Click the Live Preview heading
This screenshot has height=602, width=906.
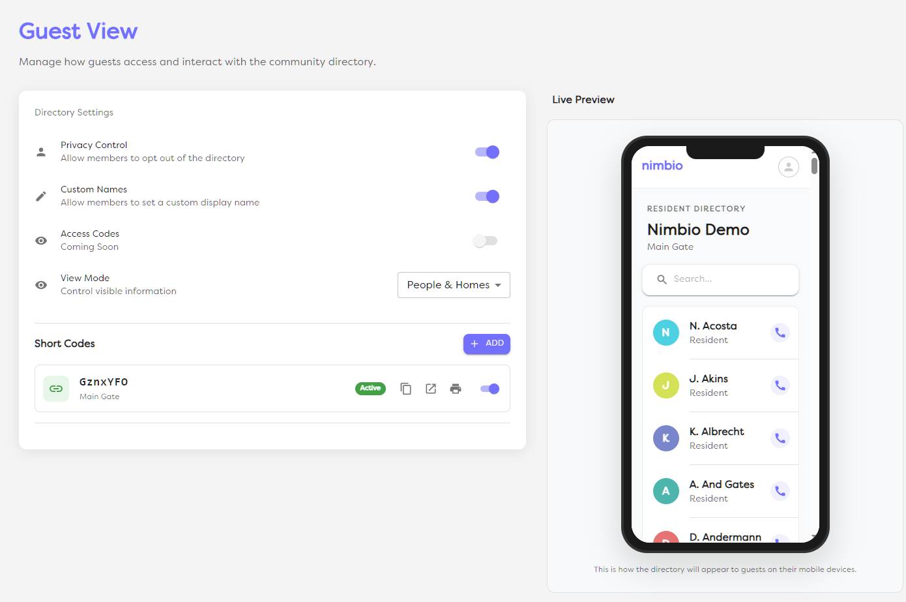pos(583,100)
